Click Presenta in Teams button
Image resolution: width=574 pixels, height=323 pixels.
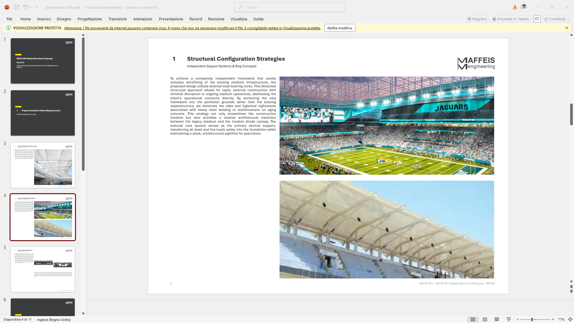point(511,19)
